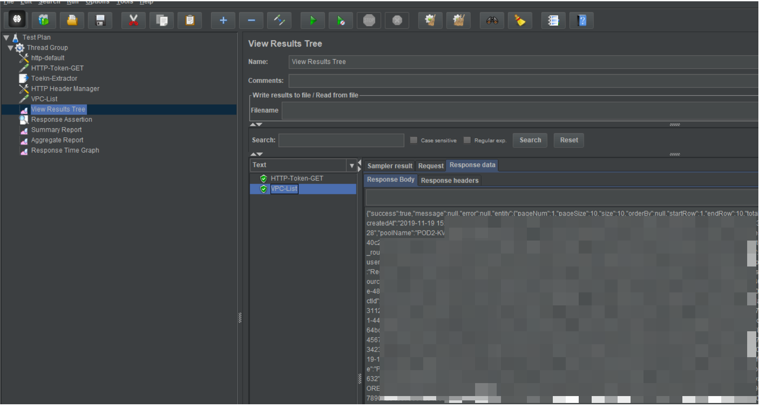
Task: Switch to the Response data tab
Action: point(472,165)
